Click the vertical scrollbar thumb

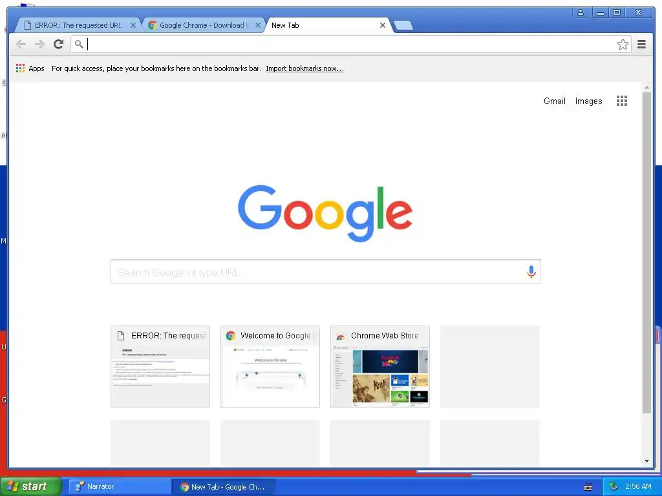coord(646,253)
